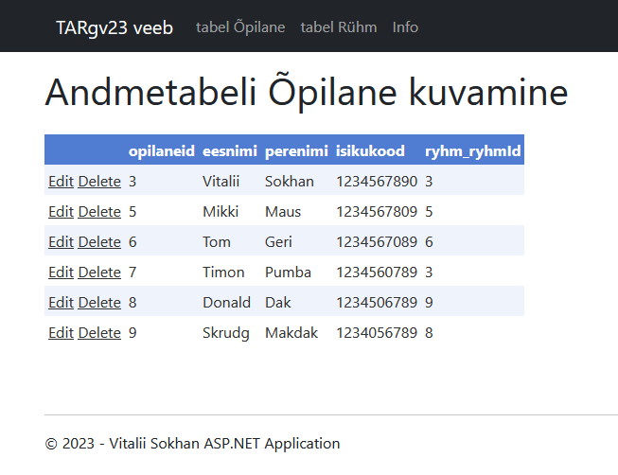Viewport: 618px width, 475px height.
Task: Click the eesnimi column header
Action: 230,151
